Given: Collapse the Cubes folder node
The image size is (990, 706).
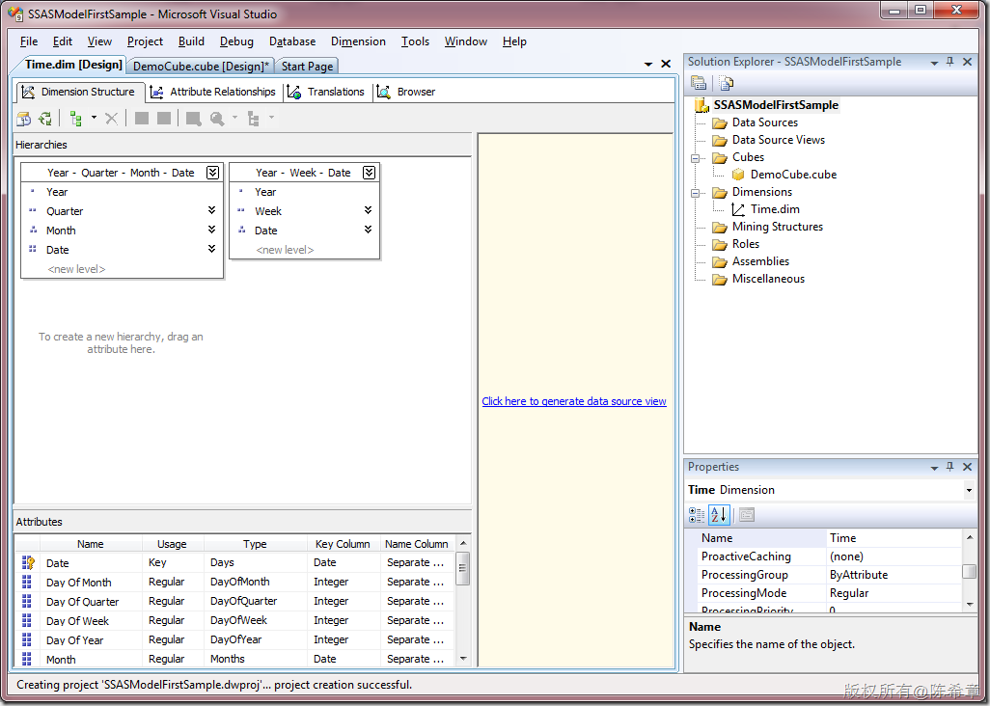Looking at the screenshot, I should coord(695,158).
